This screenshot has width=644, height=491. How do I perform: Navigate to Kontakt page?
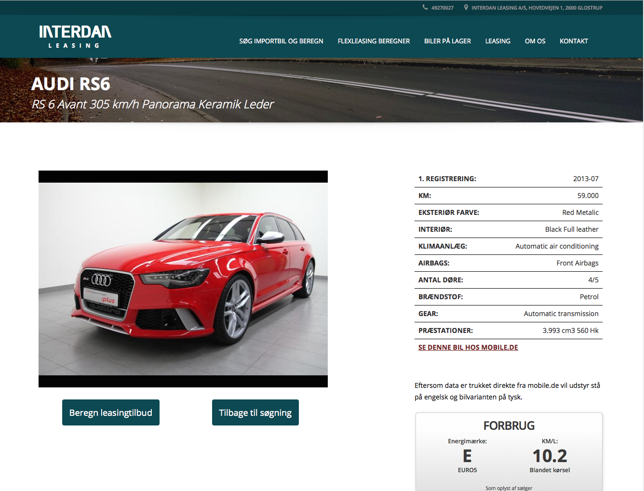(x=574, y=41)
